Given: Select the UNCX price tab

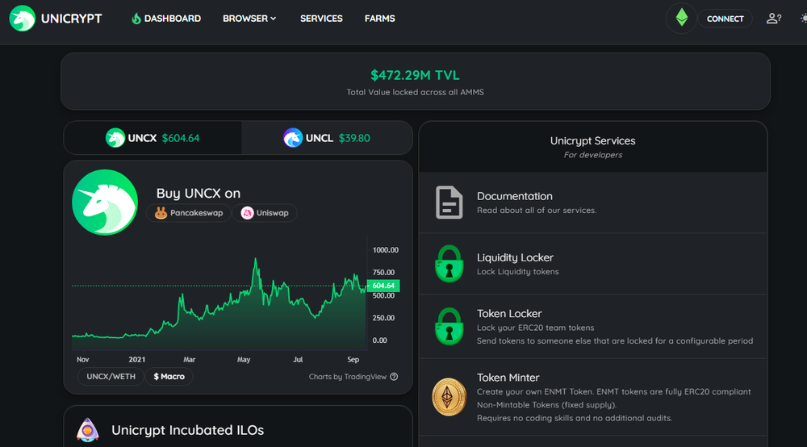Looking at the screenshot, I should [x=153, y=138].
